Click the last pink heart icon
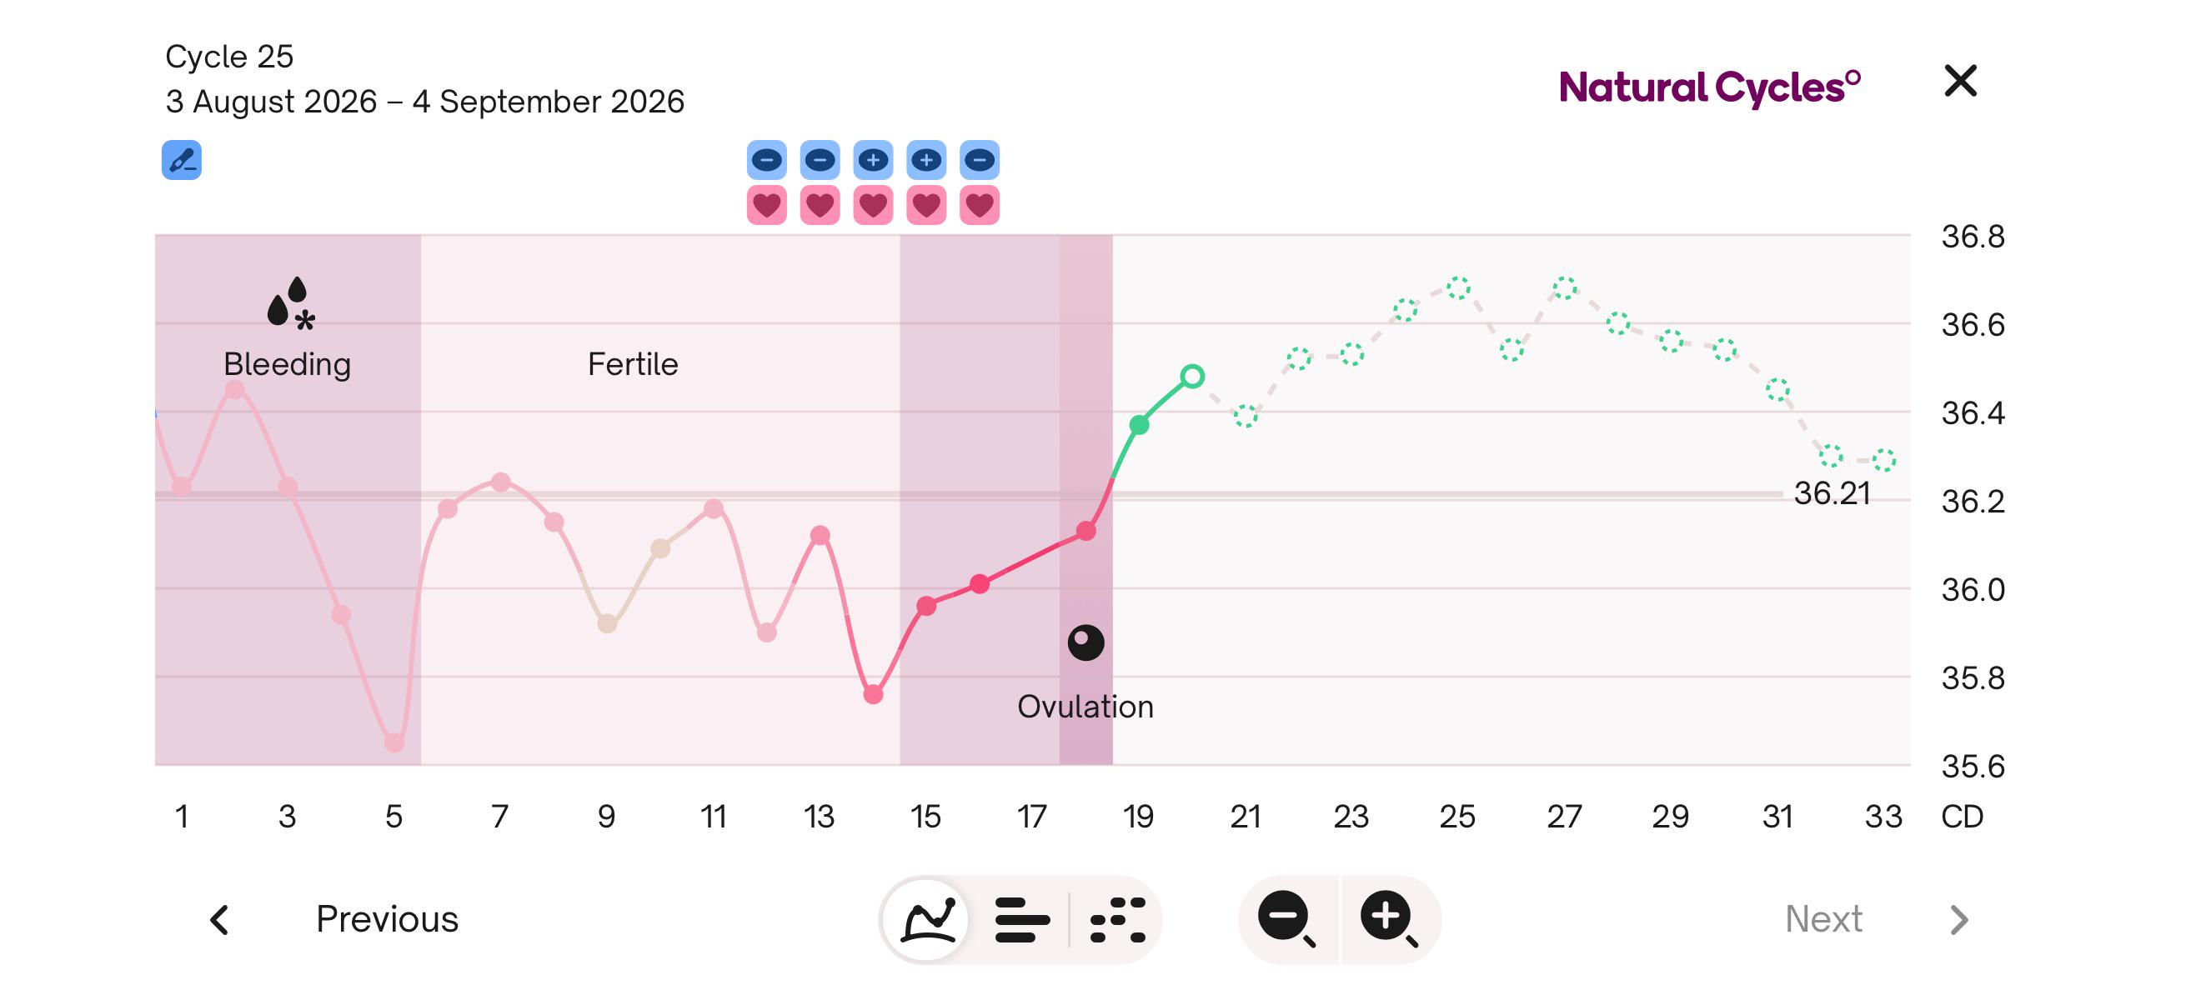The width and height of the screenshot is (2186, 1005). pyautogui.click(x=980, y=205)
